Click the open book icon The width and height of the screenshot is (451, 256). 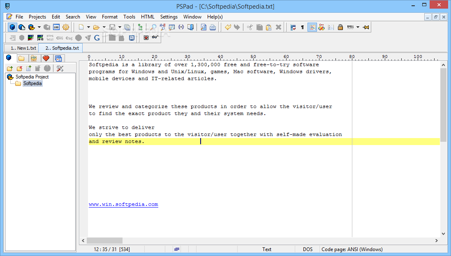[x=190, y=27]
